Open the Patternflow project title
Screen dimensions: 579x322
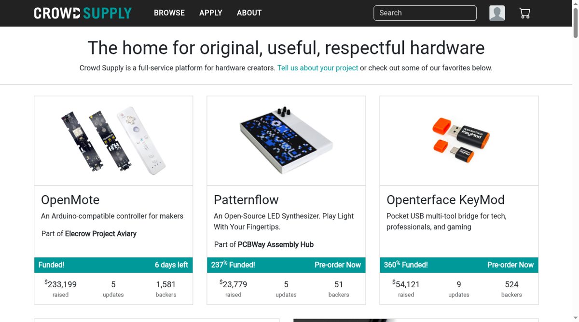coord(246,200)
